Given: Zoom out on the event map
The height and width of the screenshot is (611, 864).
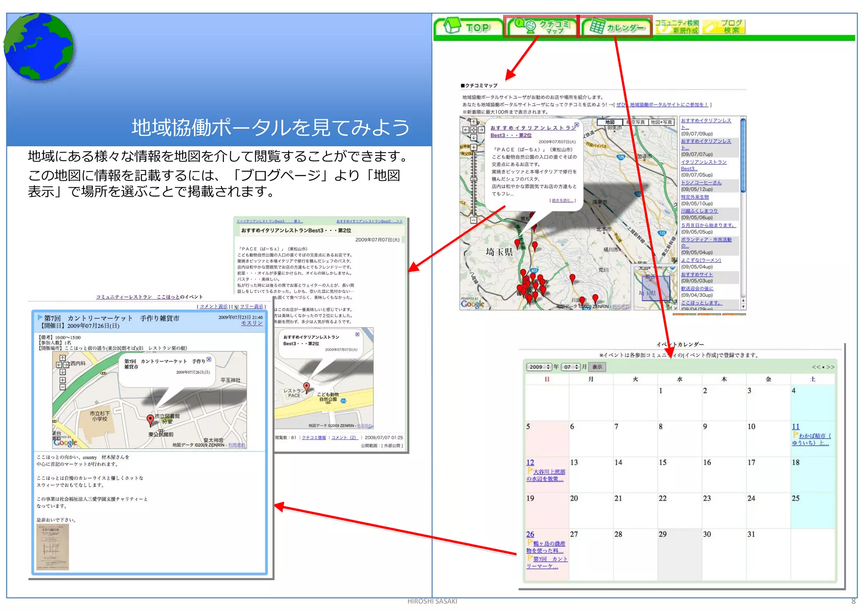Looking at the screenshot, I should click(x=62, y=387).
